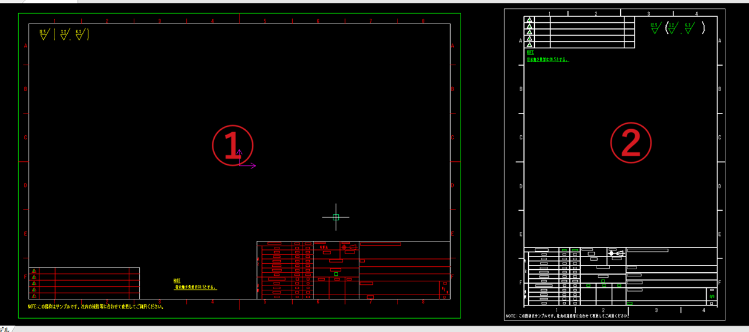Click zone letter C on drawing 2 right edge

pos(719,138)
